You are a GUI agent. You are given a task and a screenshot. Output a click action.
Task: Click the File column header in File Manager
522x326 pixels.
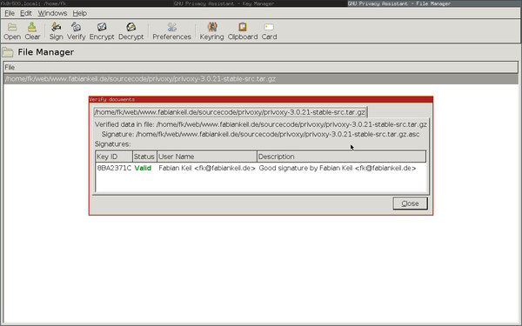click(x=261, y=67)
